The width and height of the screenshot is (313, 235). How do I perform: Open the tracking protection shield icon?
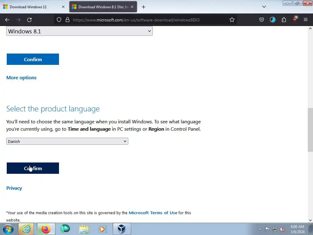point(59,20)
